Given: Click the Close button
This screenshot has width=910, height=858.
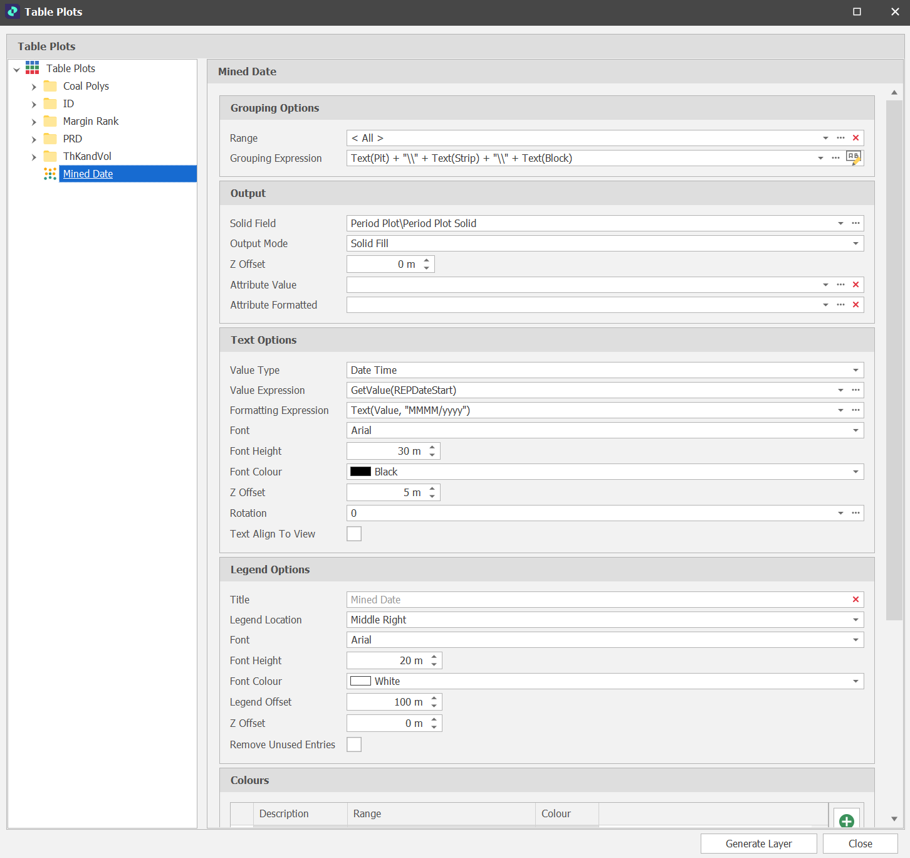Looking at the screenshot, I should (x=860, y=844).
